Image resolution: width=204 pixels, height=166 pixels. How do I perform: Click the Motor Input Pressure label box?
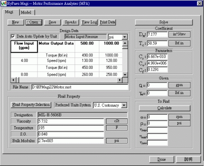click(x=86, y=37)
